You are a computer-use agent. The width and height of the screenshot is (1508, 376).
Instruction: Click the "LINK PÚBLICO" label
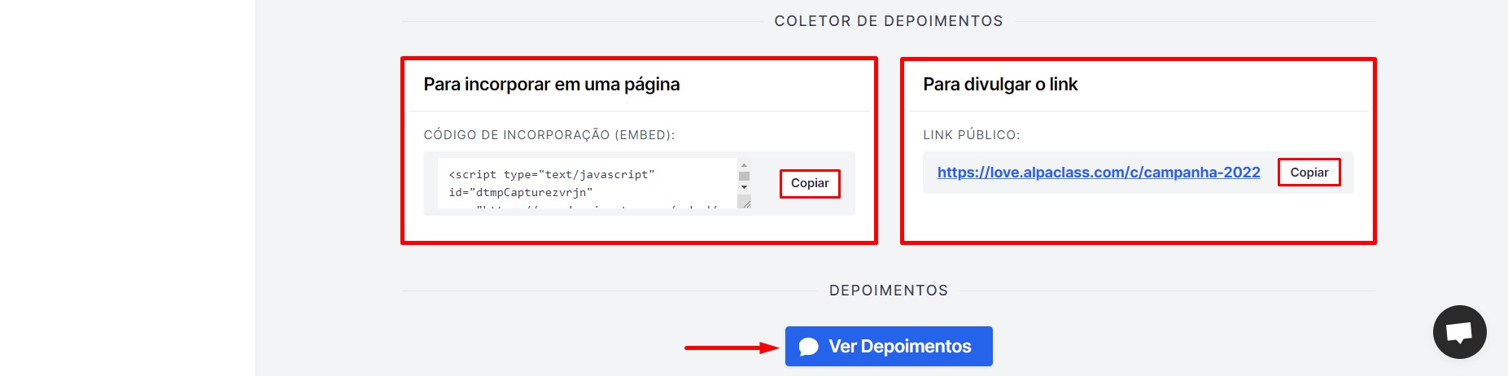[971, 135]
